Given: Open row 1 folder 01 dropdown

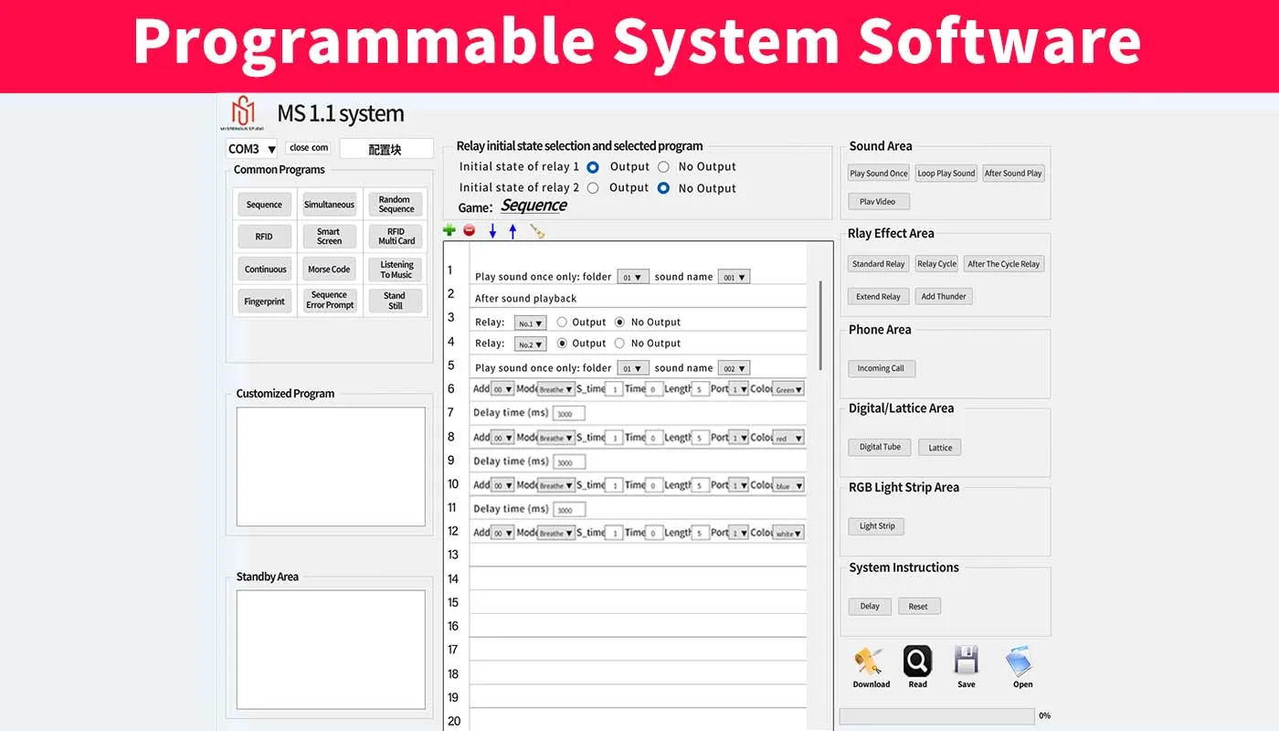Looking at the screenshot, I should (633, 276).
